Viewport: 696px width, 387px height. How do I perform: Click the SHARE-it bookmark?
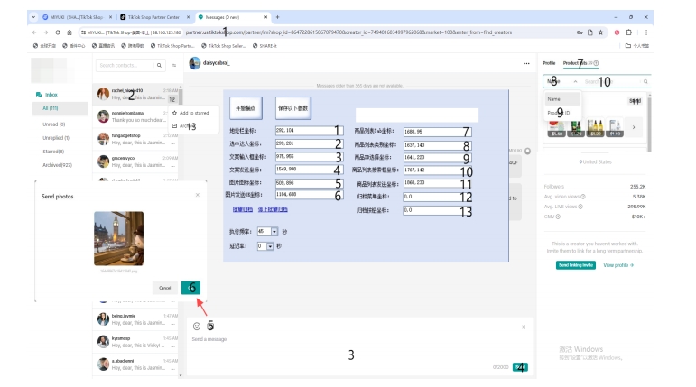tap(264, 46)
